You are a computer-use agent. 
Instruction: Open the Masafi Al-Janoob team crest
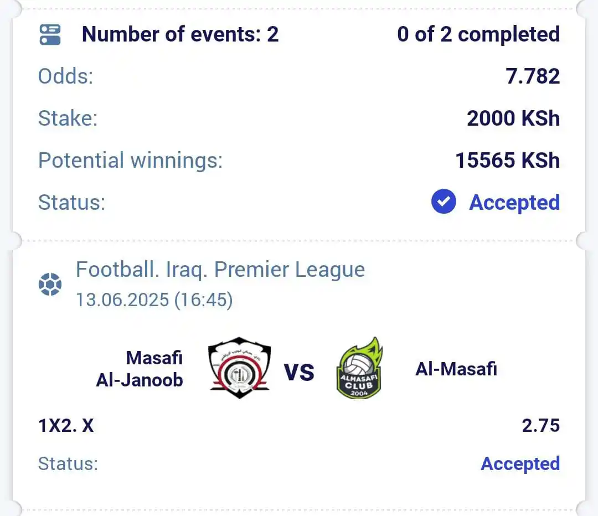tap(240, 368)
